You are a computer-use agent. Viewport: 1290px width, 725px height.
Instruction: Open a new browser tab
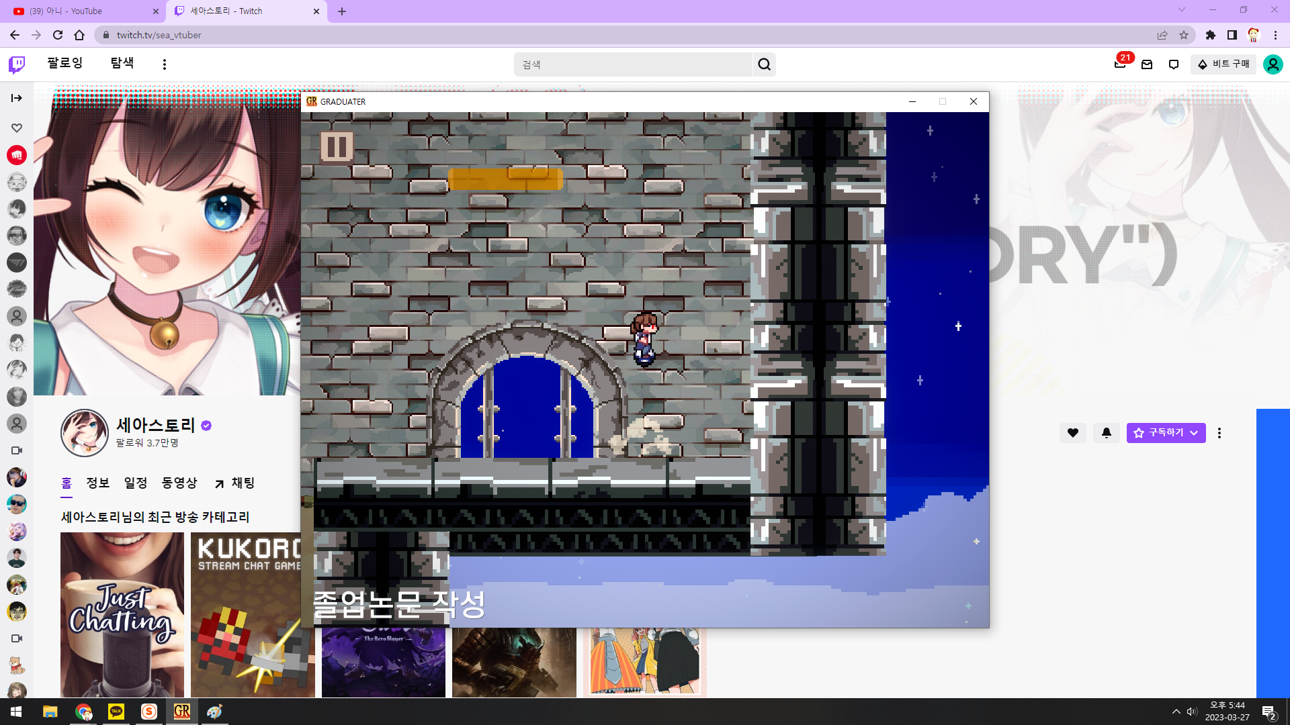pyautogui.click(x=342, y=11)
